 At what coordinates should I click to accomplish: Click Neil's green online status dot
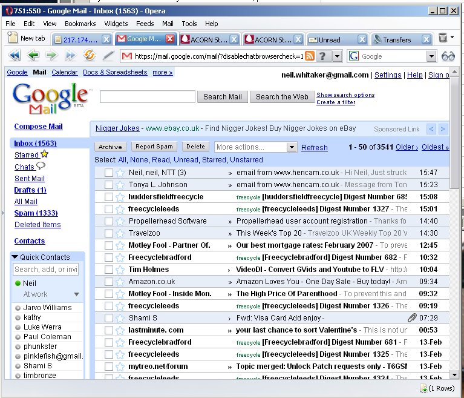click(x=18, y=284)
